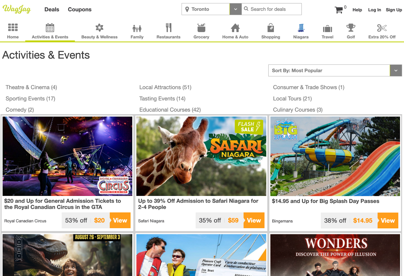Click the location pin icon beside Toronto
The width and height of the screenshot is (404, 276).
click(187, 9)
